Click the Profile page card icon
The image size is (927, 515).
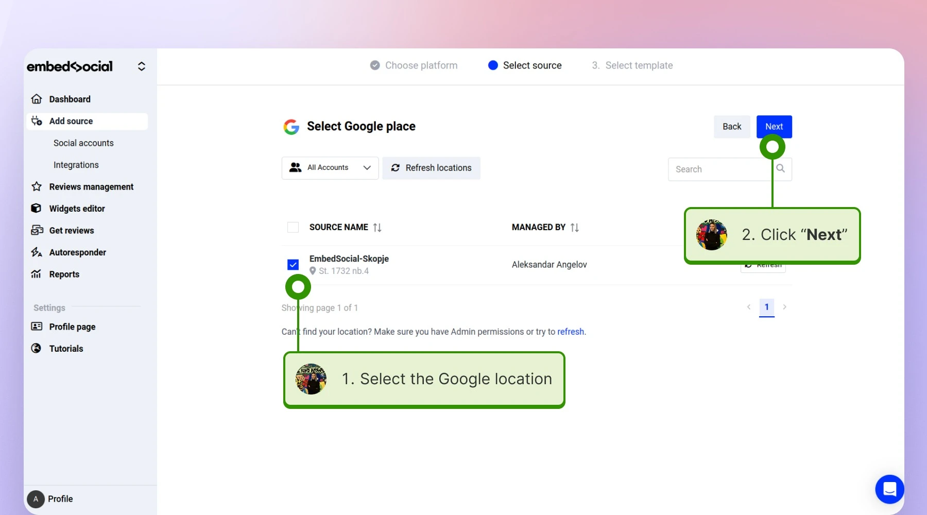click(x=37, y=327)
